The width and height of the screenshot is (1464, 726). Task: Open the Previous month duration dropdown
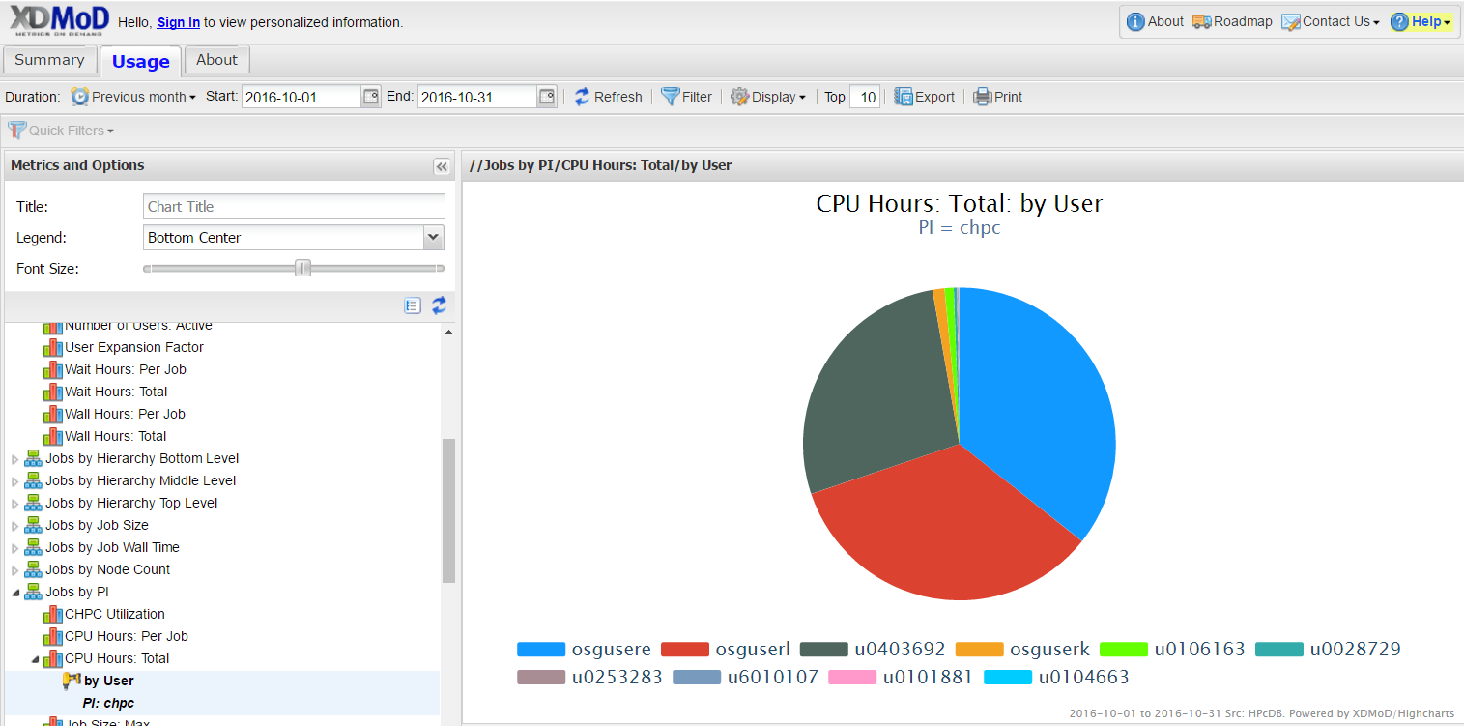pos(133,97)
